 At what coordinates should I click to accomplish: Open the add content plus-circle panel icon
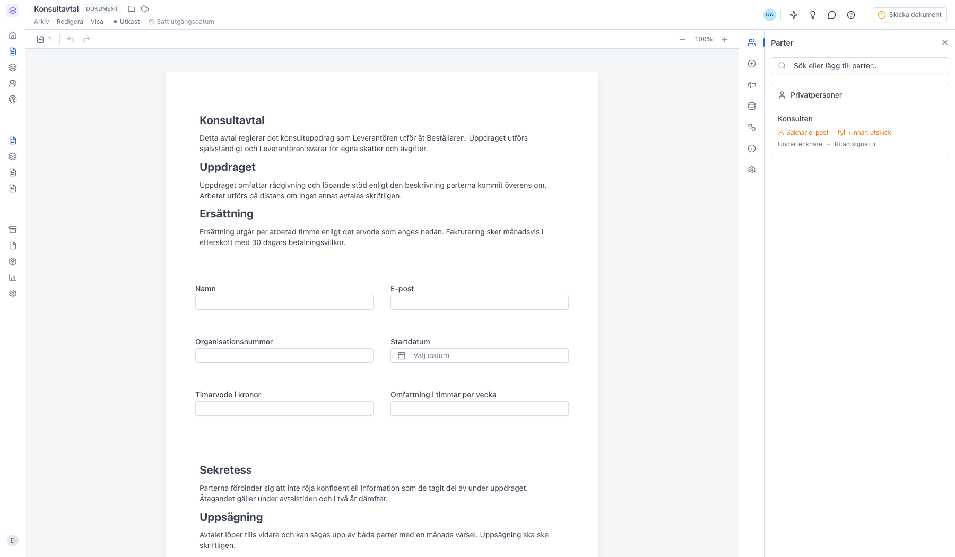coord(752,64)
